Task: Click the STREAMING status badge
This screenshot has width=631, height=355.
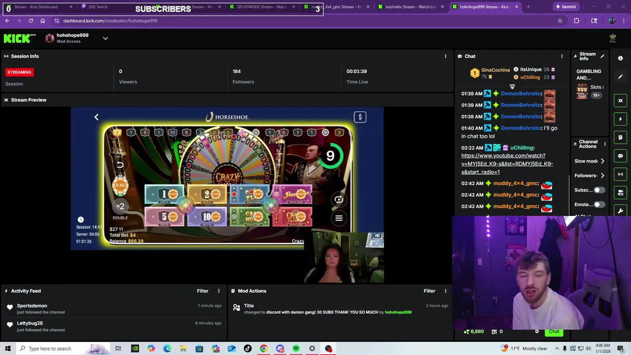Action: click(x=19, y=72)
